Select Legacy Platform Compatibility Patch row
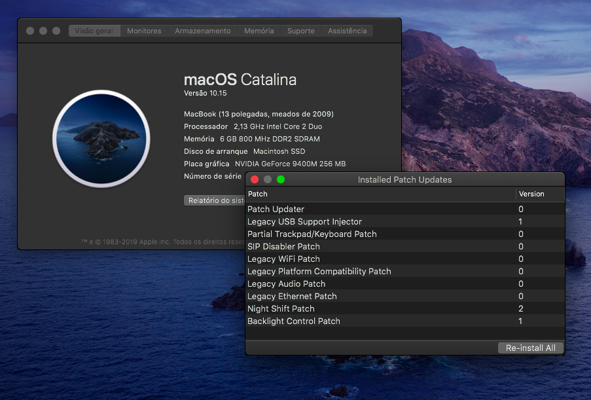 coord(405,271)
